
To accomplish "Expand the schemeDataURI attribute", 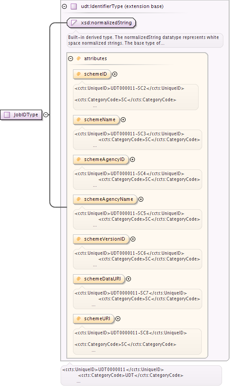I will (129, 279).
